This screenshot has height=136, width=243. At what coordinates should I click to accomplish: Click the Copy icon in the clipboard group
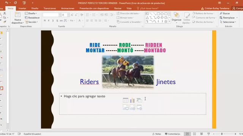(x=5, y=17)
